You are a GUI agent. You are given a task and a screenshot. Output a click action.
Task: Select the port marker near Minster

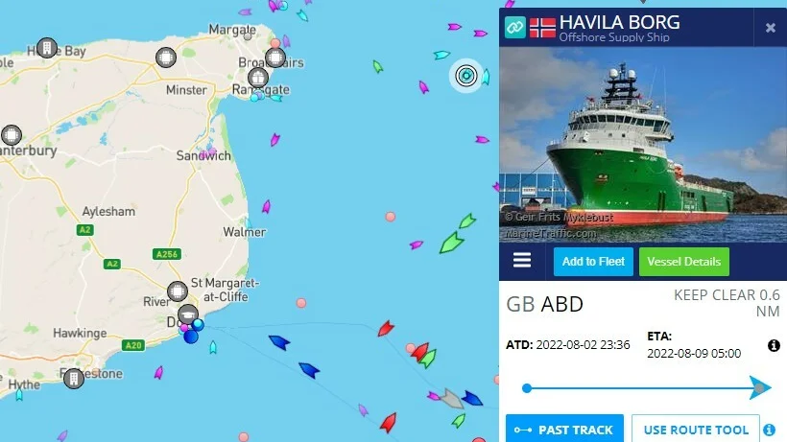(166, 58)
